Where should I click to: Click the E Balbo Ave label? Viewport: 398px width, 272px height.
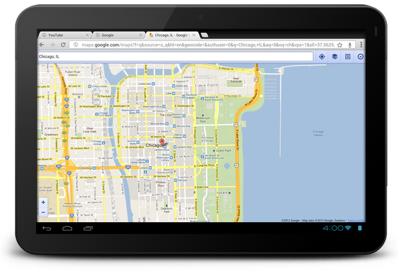tap(203, 187)
